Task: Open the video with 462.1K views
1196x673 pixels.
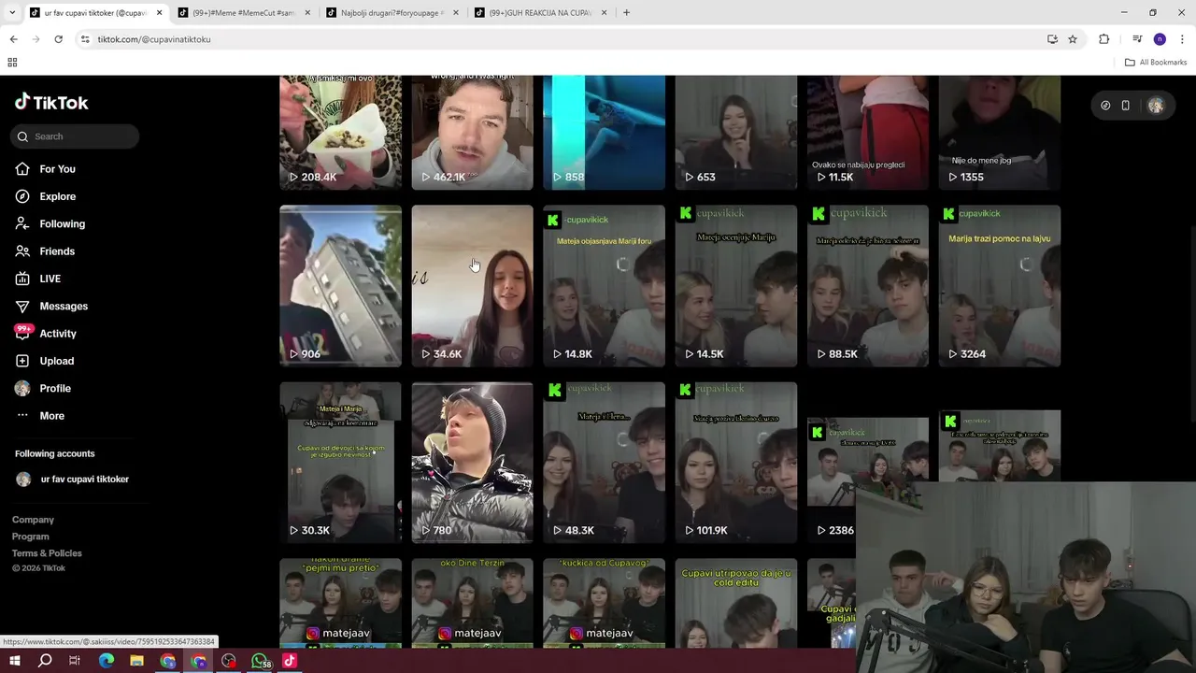Action: click(x=472, y=133)
